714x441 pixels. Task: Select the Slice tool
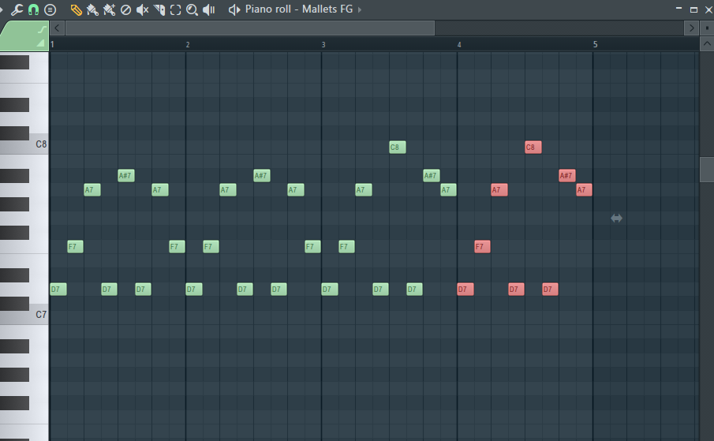(x=159, y=9)
